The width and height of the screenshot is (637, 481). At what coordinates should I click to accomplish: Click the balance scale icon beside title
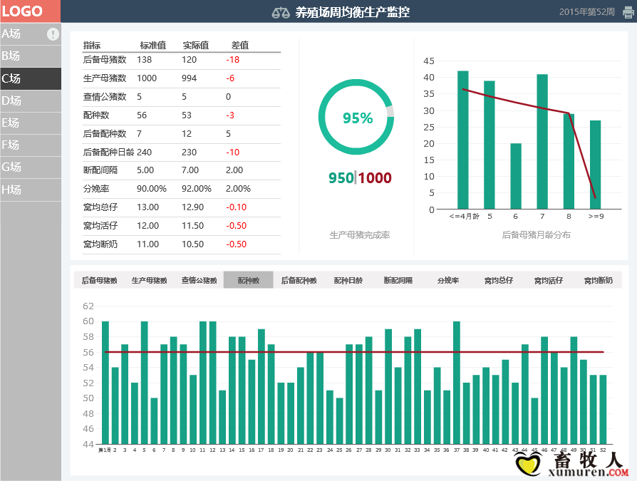(281, 12)
